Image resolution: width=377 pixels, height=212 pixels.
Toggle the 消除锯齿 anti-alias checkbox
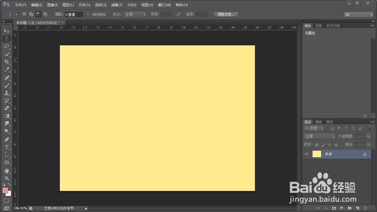click(x=88, y=14)
